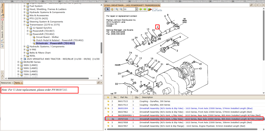265x131 pixels.
Task: Close the Resources/Parts note panel
Action: [x=101, y=83]
